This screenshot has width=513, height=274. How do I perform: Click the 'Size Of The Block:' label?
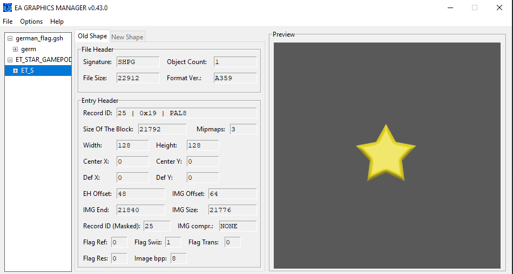(109, 129)
